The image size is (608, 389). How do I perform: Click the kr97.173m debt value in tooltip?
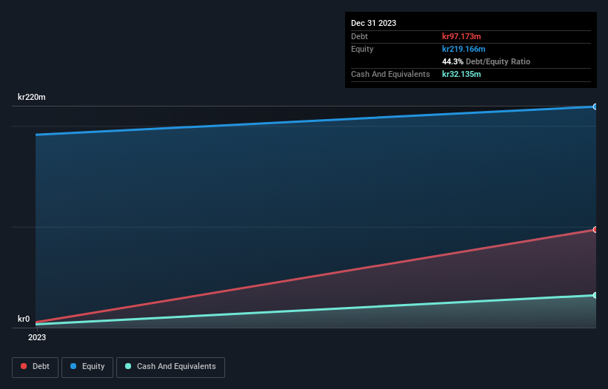[x=461, y=36]
